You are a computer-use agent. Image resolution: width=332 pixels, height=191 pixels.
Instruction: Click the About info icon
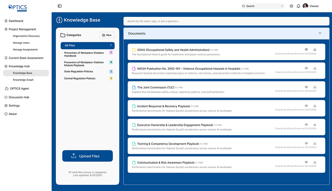pyautogui.click(x=6, y=114)
